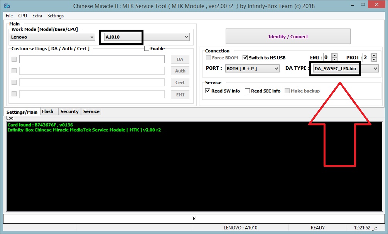Click the PROT number field
This screenshot has height=234, width=388.
(367, 57)
